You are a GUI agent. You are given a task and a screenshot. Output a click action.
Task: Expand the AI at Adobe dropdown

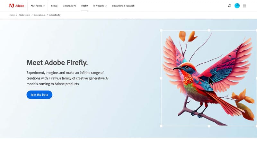click(x=38, y=6)
